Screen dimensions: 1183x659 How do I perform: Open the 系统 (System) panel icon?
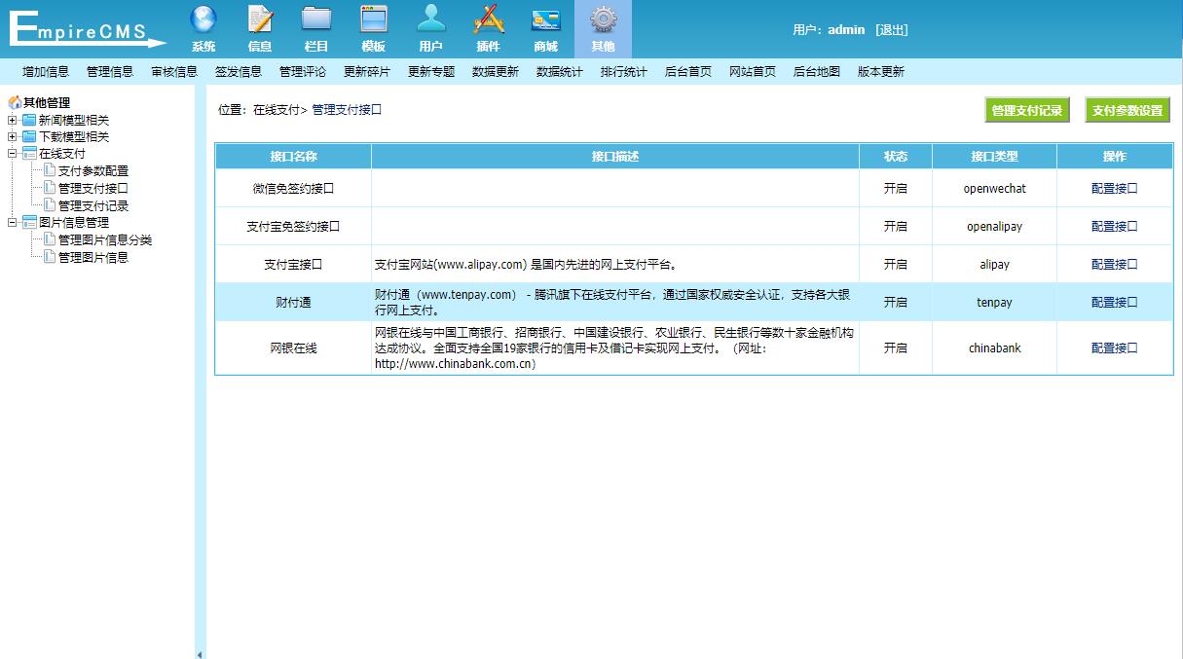click(x=203, y=27)
